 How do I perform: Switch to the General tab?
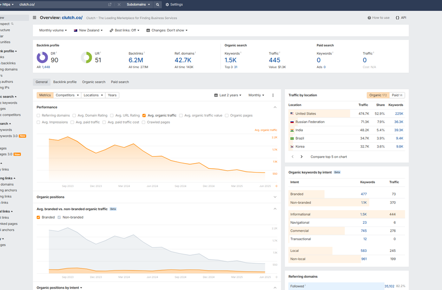[42, 82]
